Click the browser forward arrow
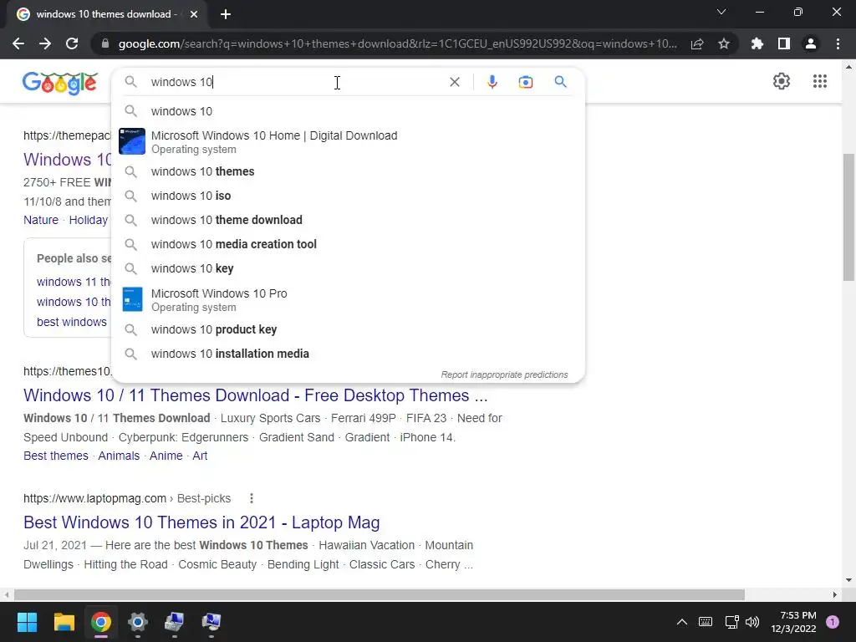The height and width of the screenshot is (642, 856). coord(45,43)
